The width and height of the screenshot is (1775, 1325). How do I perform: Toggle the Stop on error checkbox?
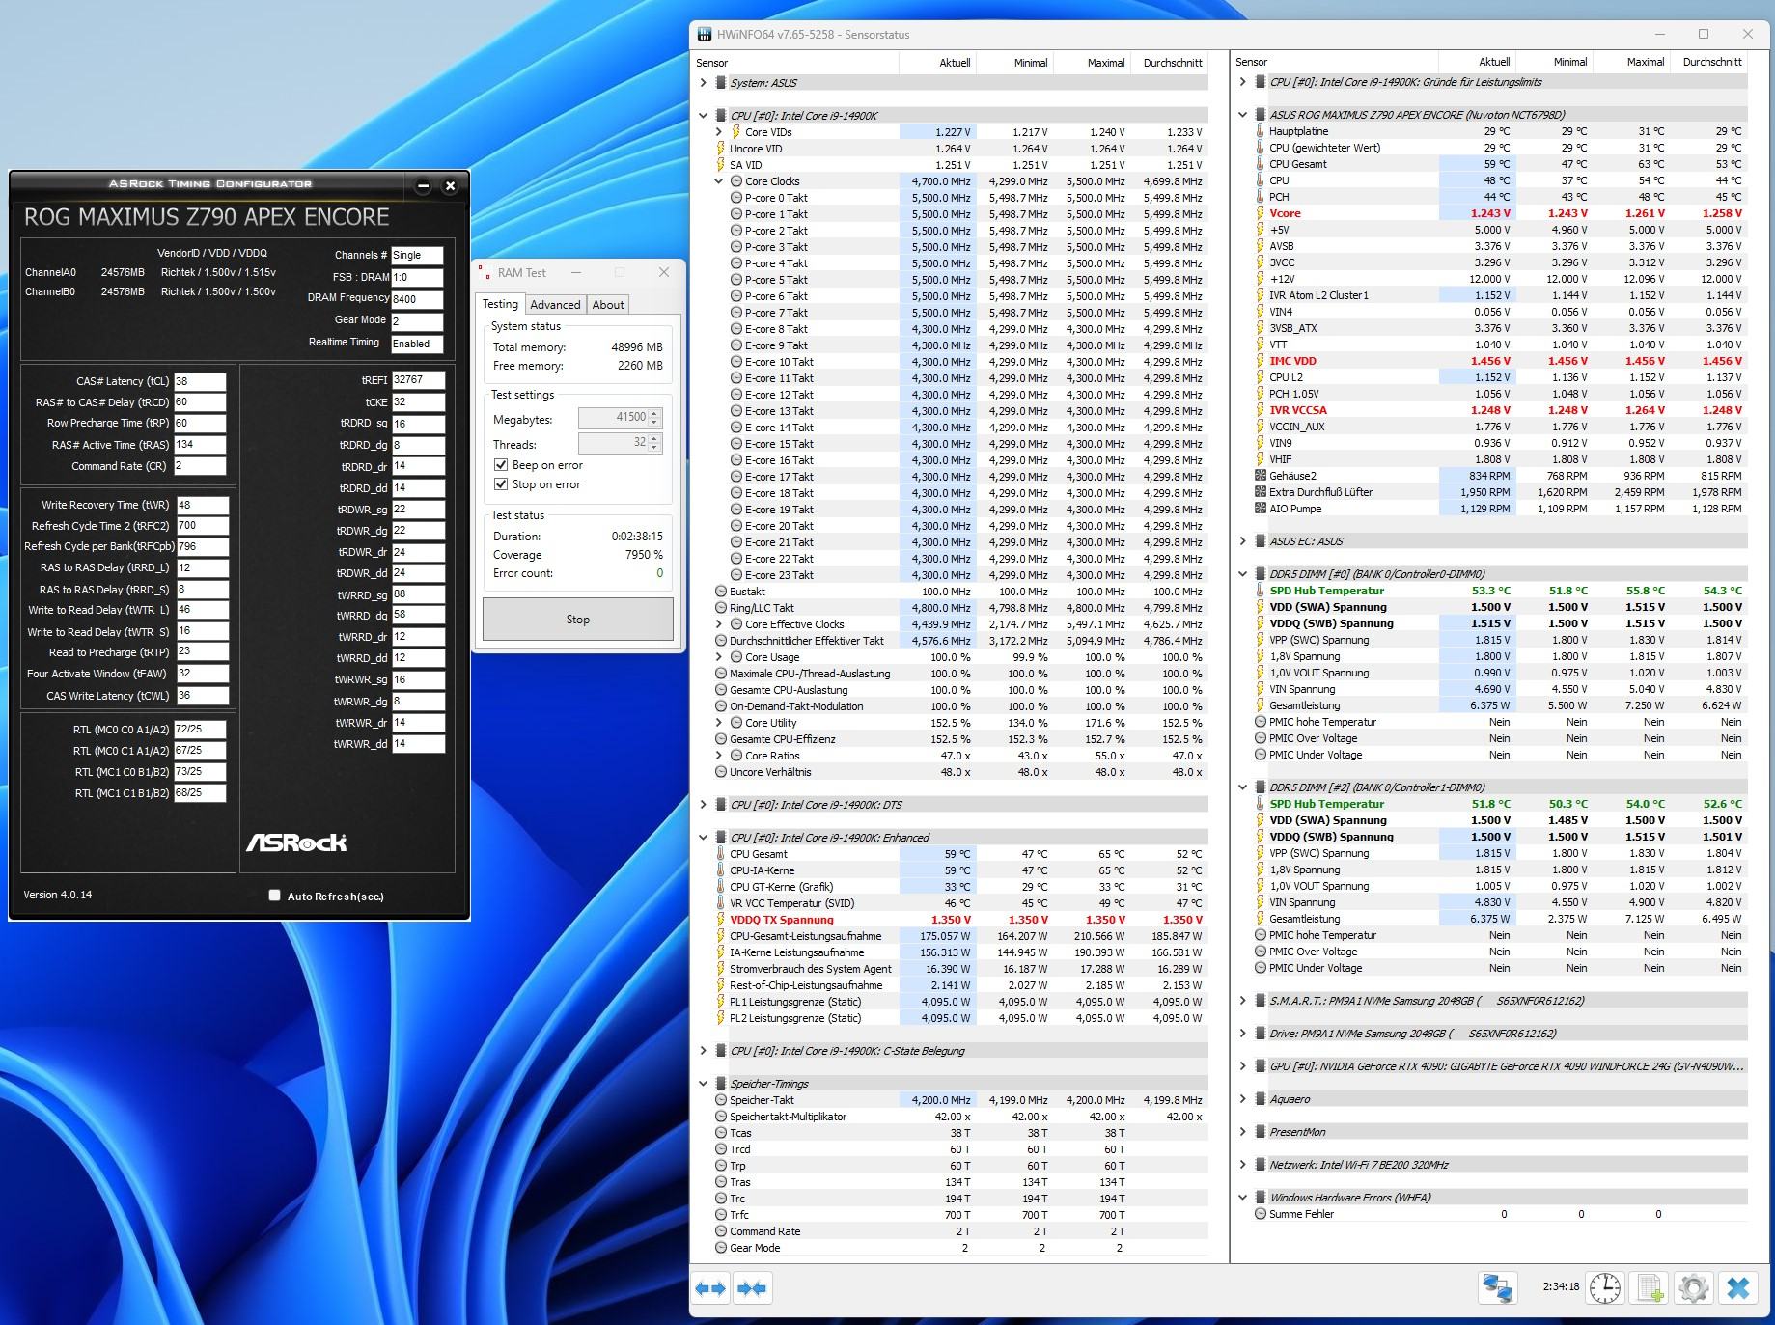pos(501,484)
